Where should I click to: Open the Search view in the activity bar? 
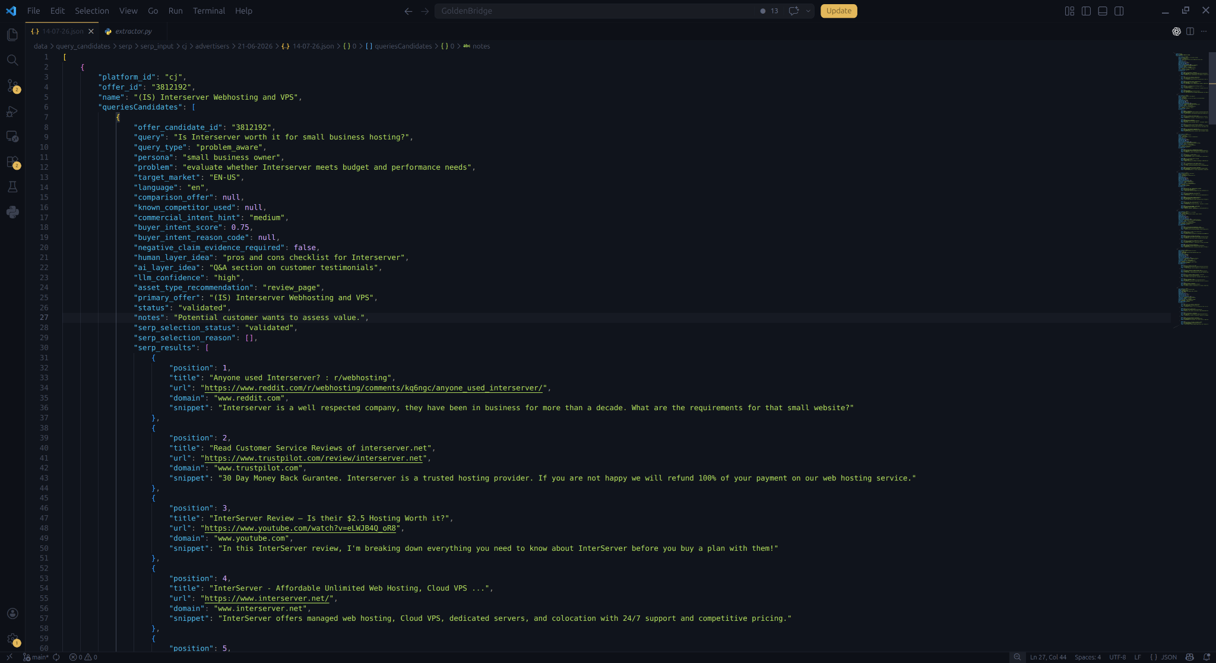pos(12,60)
